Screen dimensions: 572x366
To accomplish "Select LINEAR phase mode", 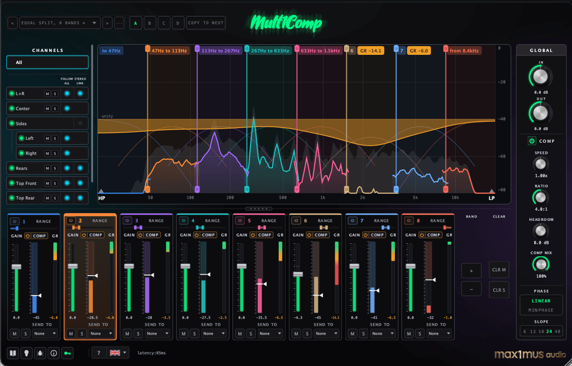I will pyautogui.click(x=541, y=301).
